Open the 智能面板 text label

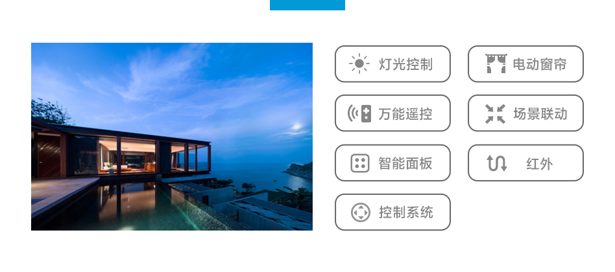point(405,163)
